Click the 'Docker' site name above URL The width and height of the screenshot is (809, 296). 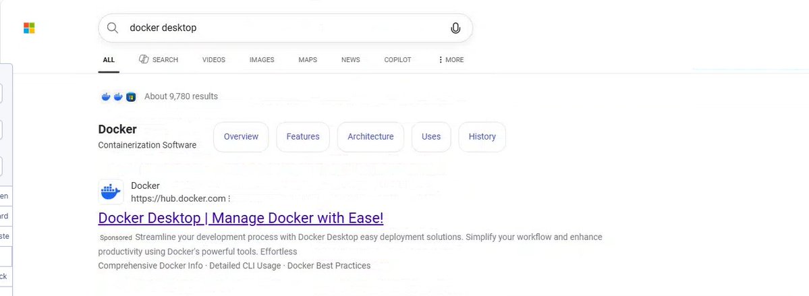(x=145, y=185)
